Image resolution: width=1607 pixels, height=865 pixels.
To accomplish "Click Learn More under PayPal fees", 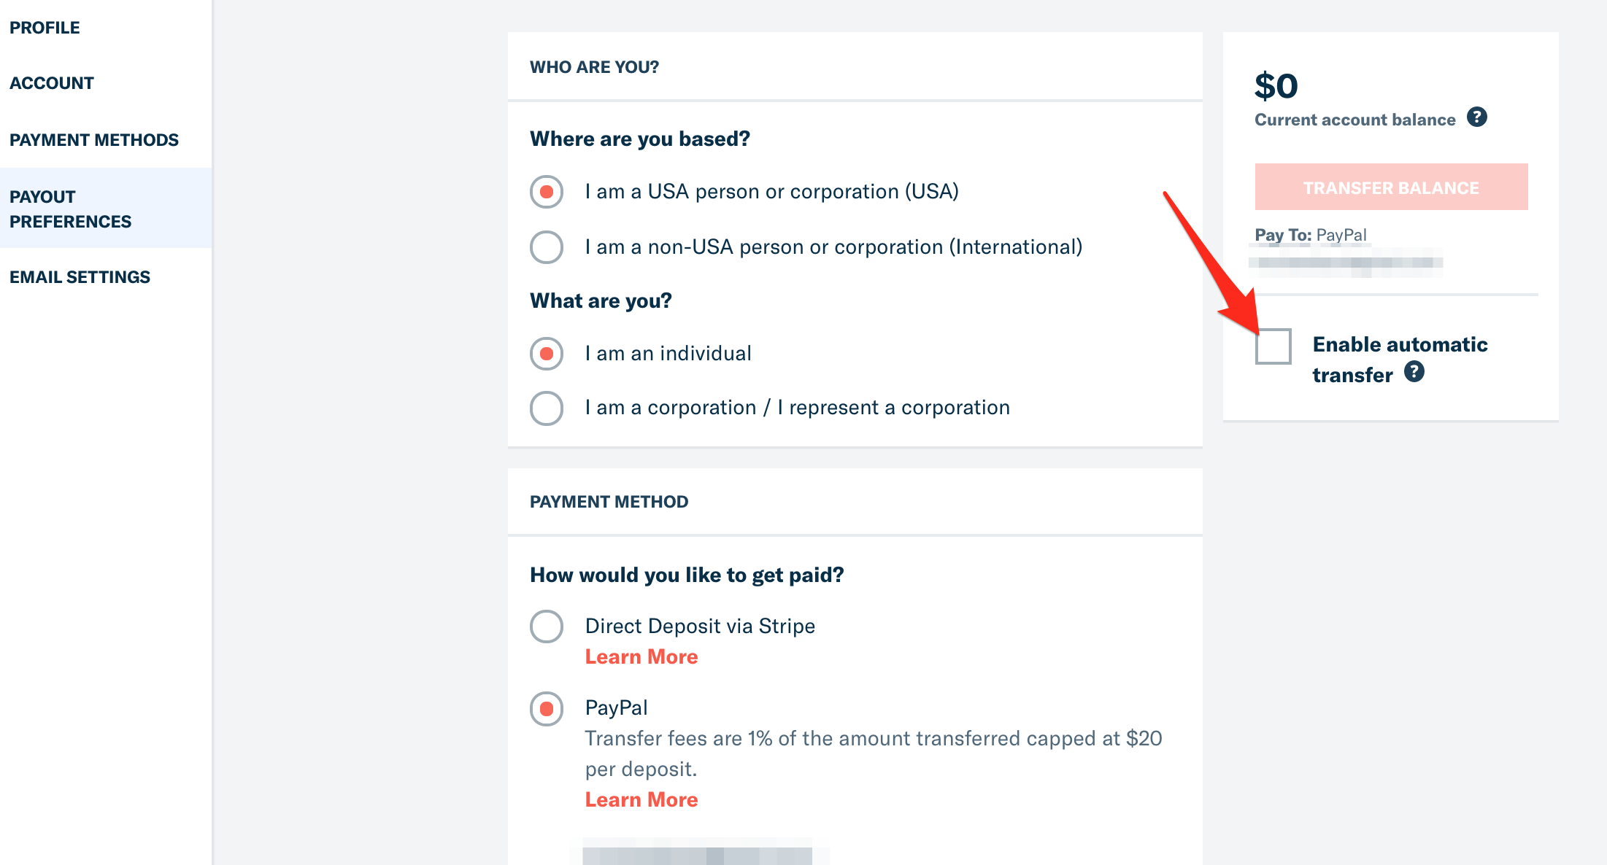I will point(641,800).
